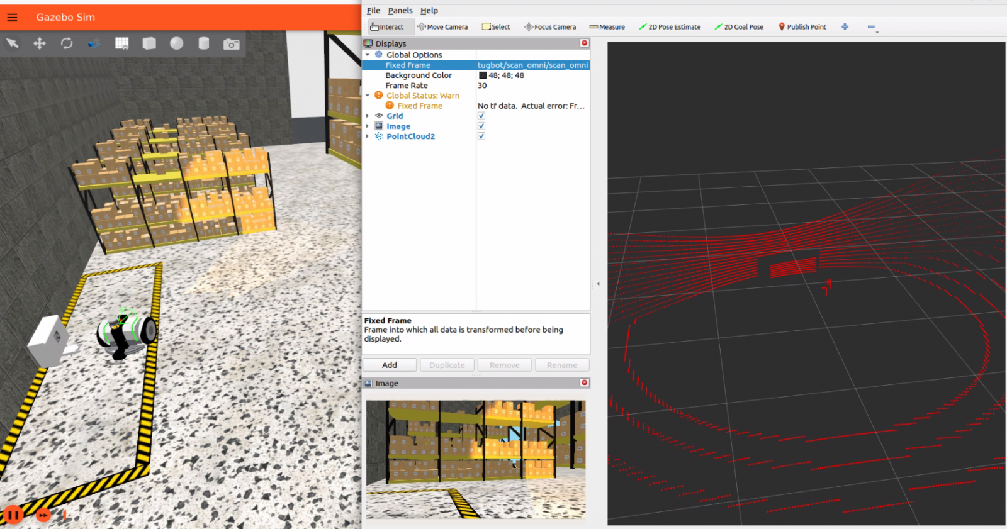Click the Add display button
This screenshot has width=1007, height=529.
pos(389,365)
